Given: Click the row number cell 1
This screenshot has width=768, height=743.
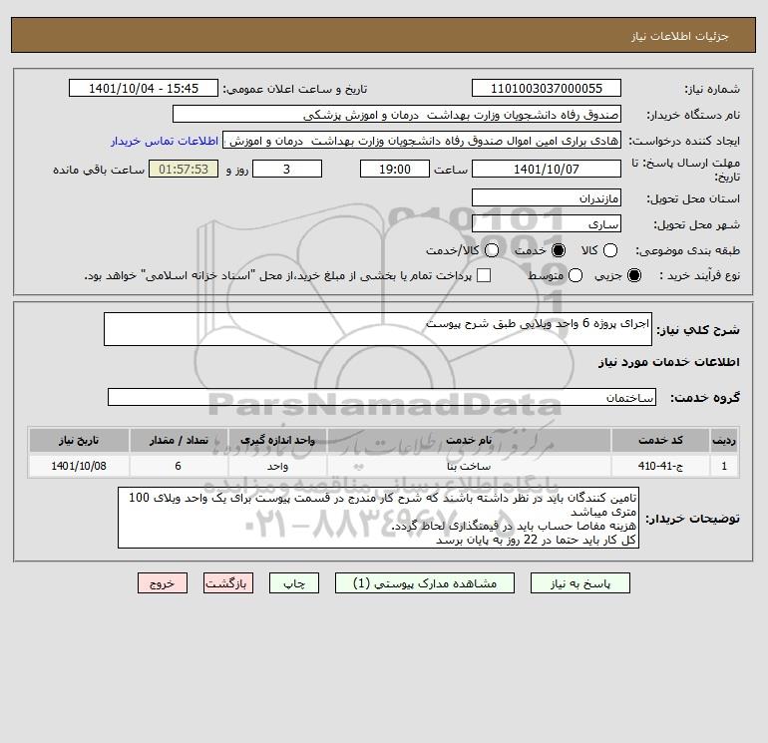Looking at the screenshot, I should pyautogui.click(x=724, y=466).
